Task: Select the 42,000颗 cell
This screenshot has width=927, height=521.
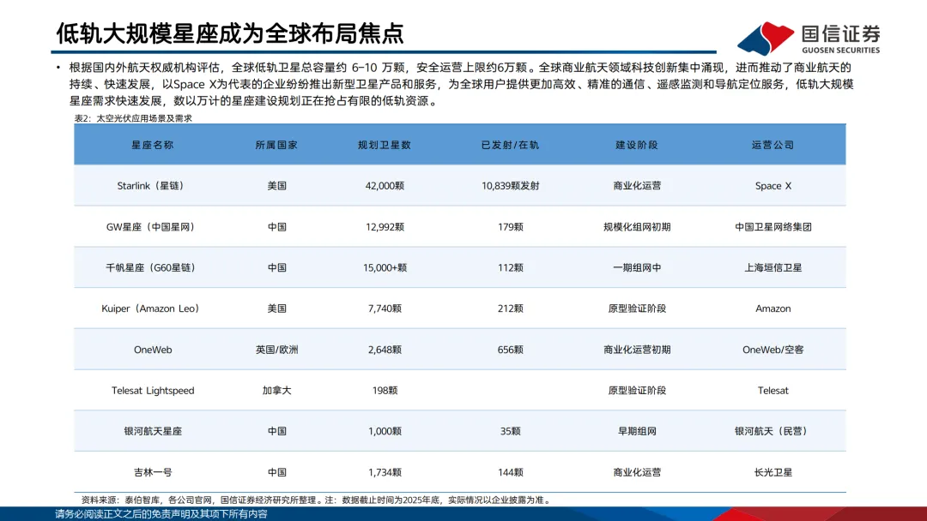Action: click(x=385, y=186)
